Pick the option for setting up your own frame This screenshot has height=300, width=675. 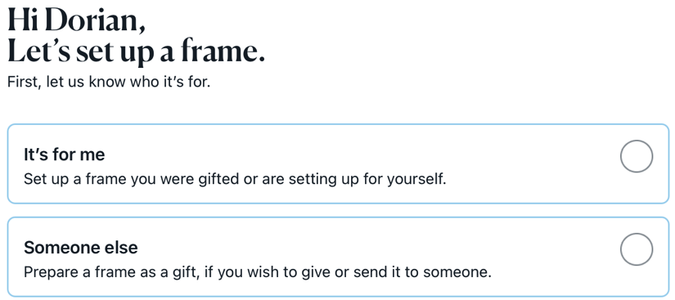tap(339, 163)
